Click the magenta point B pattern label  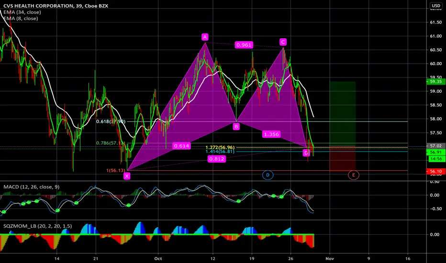pos(236,127)
